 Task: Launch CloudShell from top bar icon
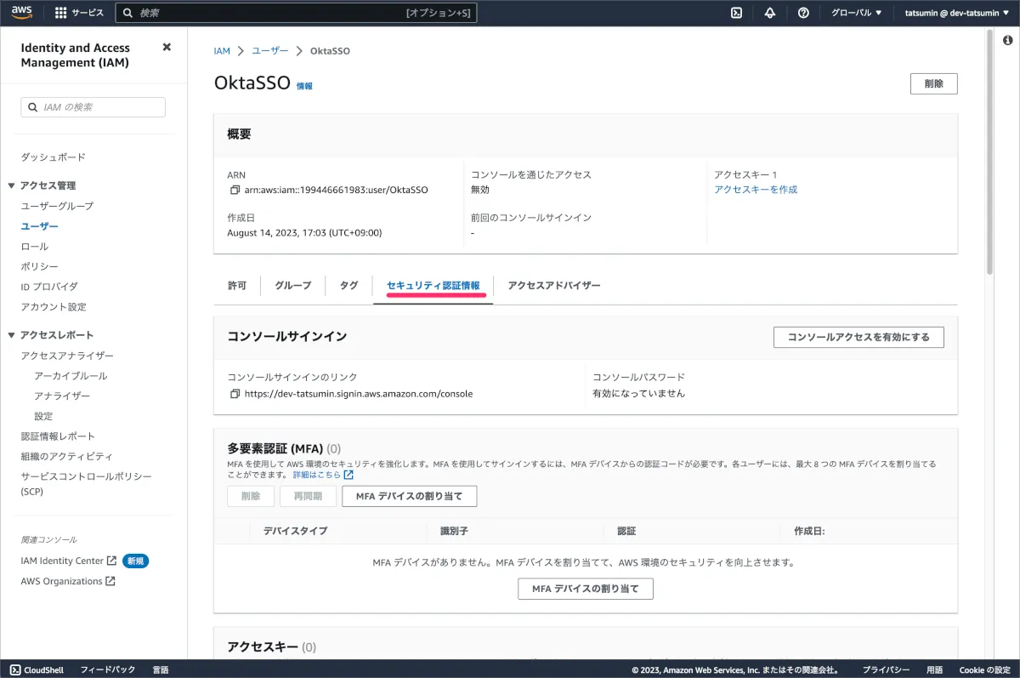(737, 13)
